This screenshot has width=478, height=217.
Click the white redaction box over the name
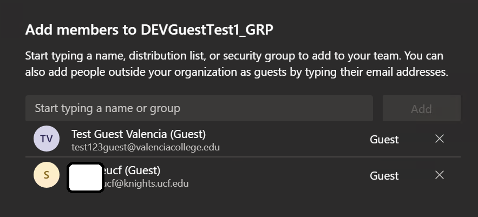pos(86,177)
